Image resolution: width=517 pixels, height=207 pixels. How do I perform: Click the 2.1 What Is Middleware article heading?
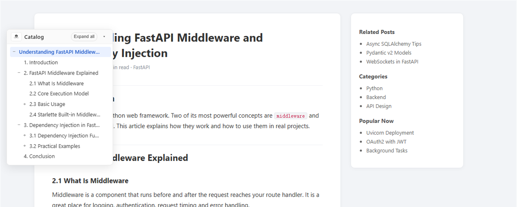coord(90,181)
